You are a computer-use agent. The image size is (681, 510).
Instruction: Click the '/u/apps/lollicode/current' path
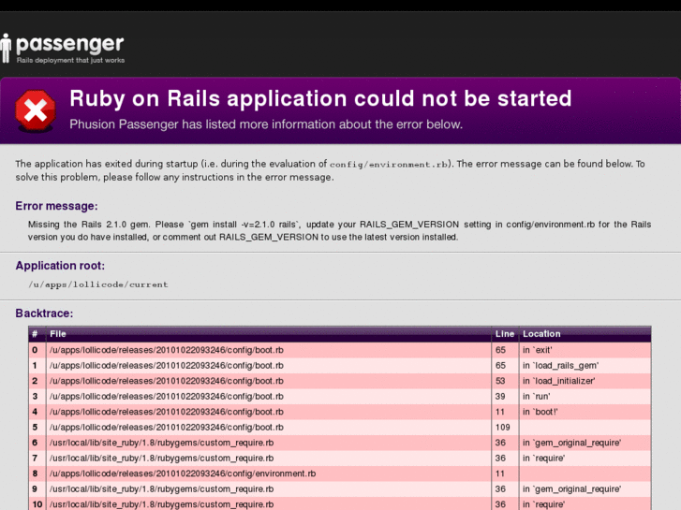[98, 284]
